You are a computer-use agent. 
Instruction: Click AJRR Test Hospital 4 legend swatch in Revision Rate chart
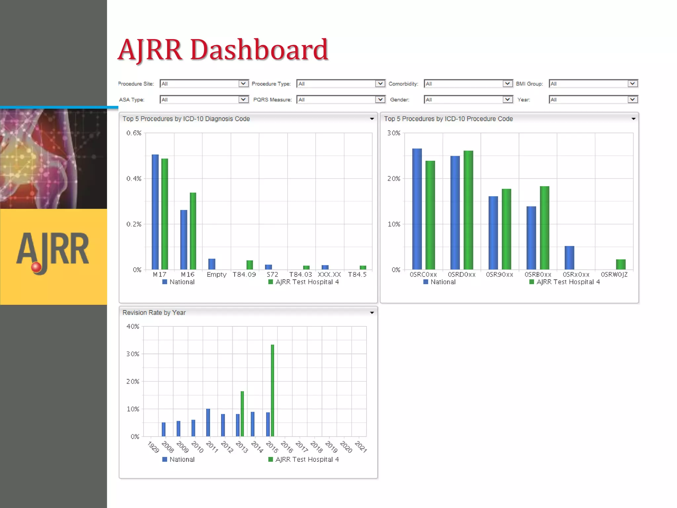tap(270, 459)
